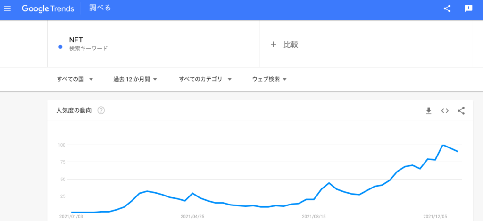Edit the NFT search term field
483x221 pixels.
(x=154, y=44)
